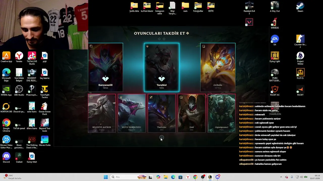The height and width of the screenshot is (181, 323).
Task: Open the Windows Start menu
Action: click(x=106, y=177)
